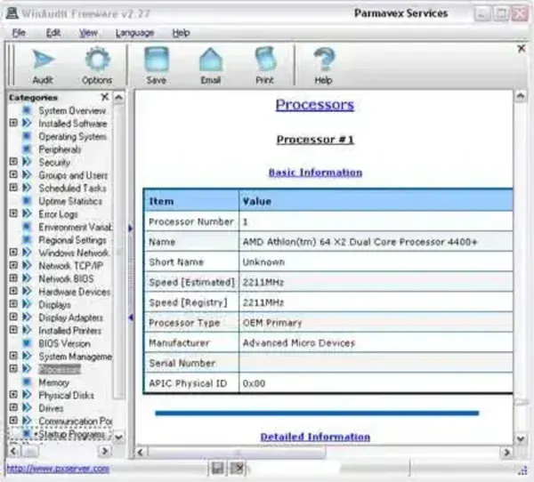Click the report horizontal scrollbar thumb

point(237,452)
